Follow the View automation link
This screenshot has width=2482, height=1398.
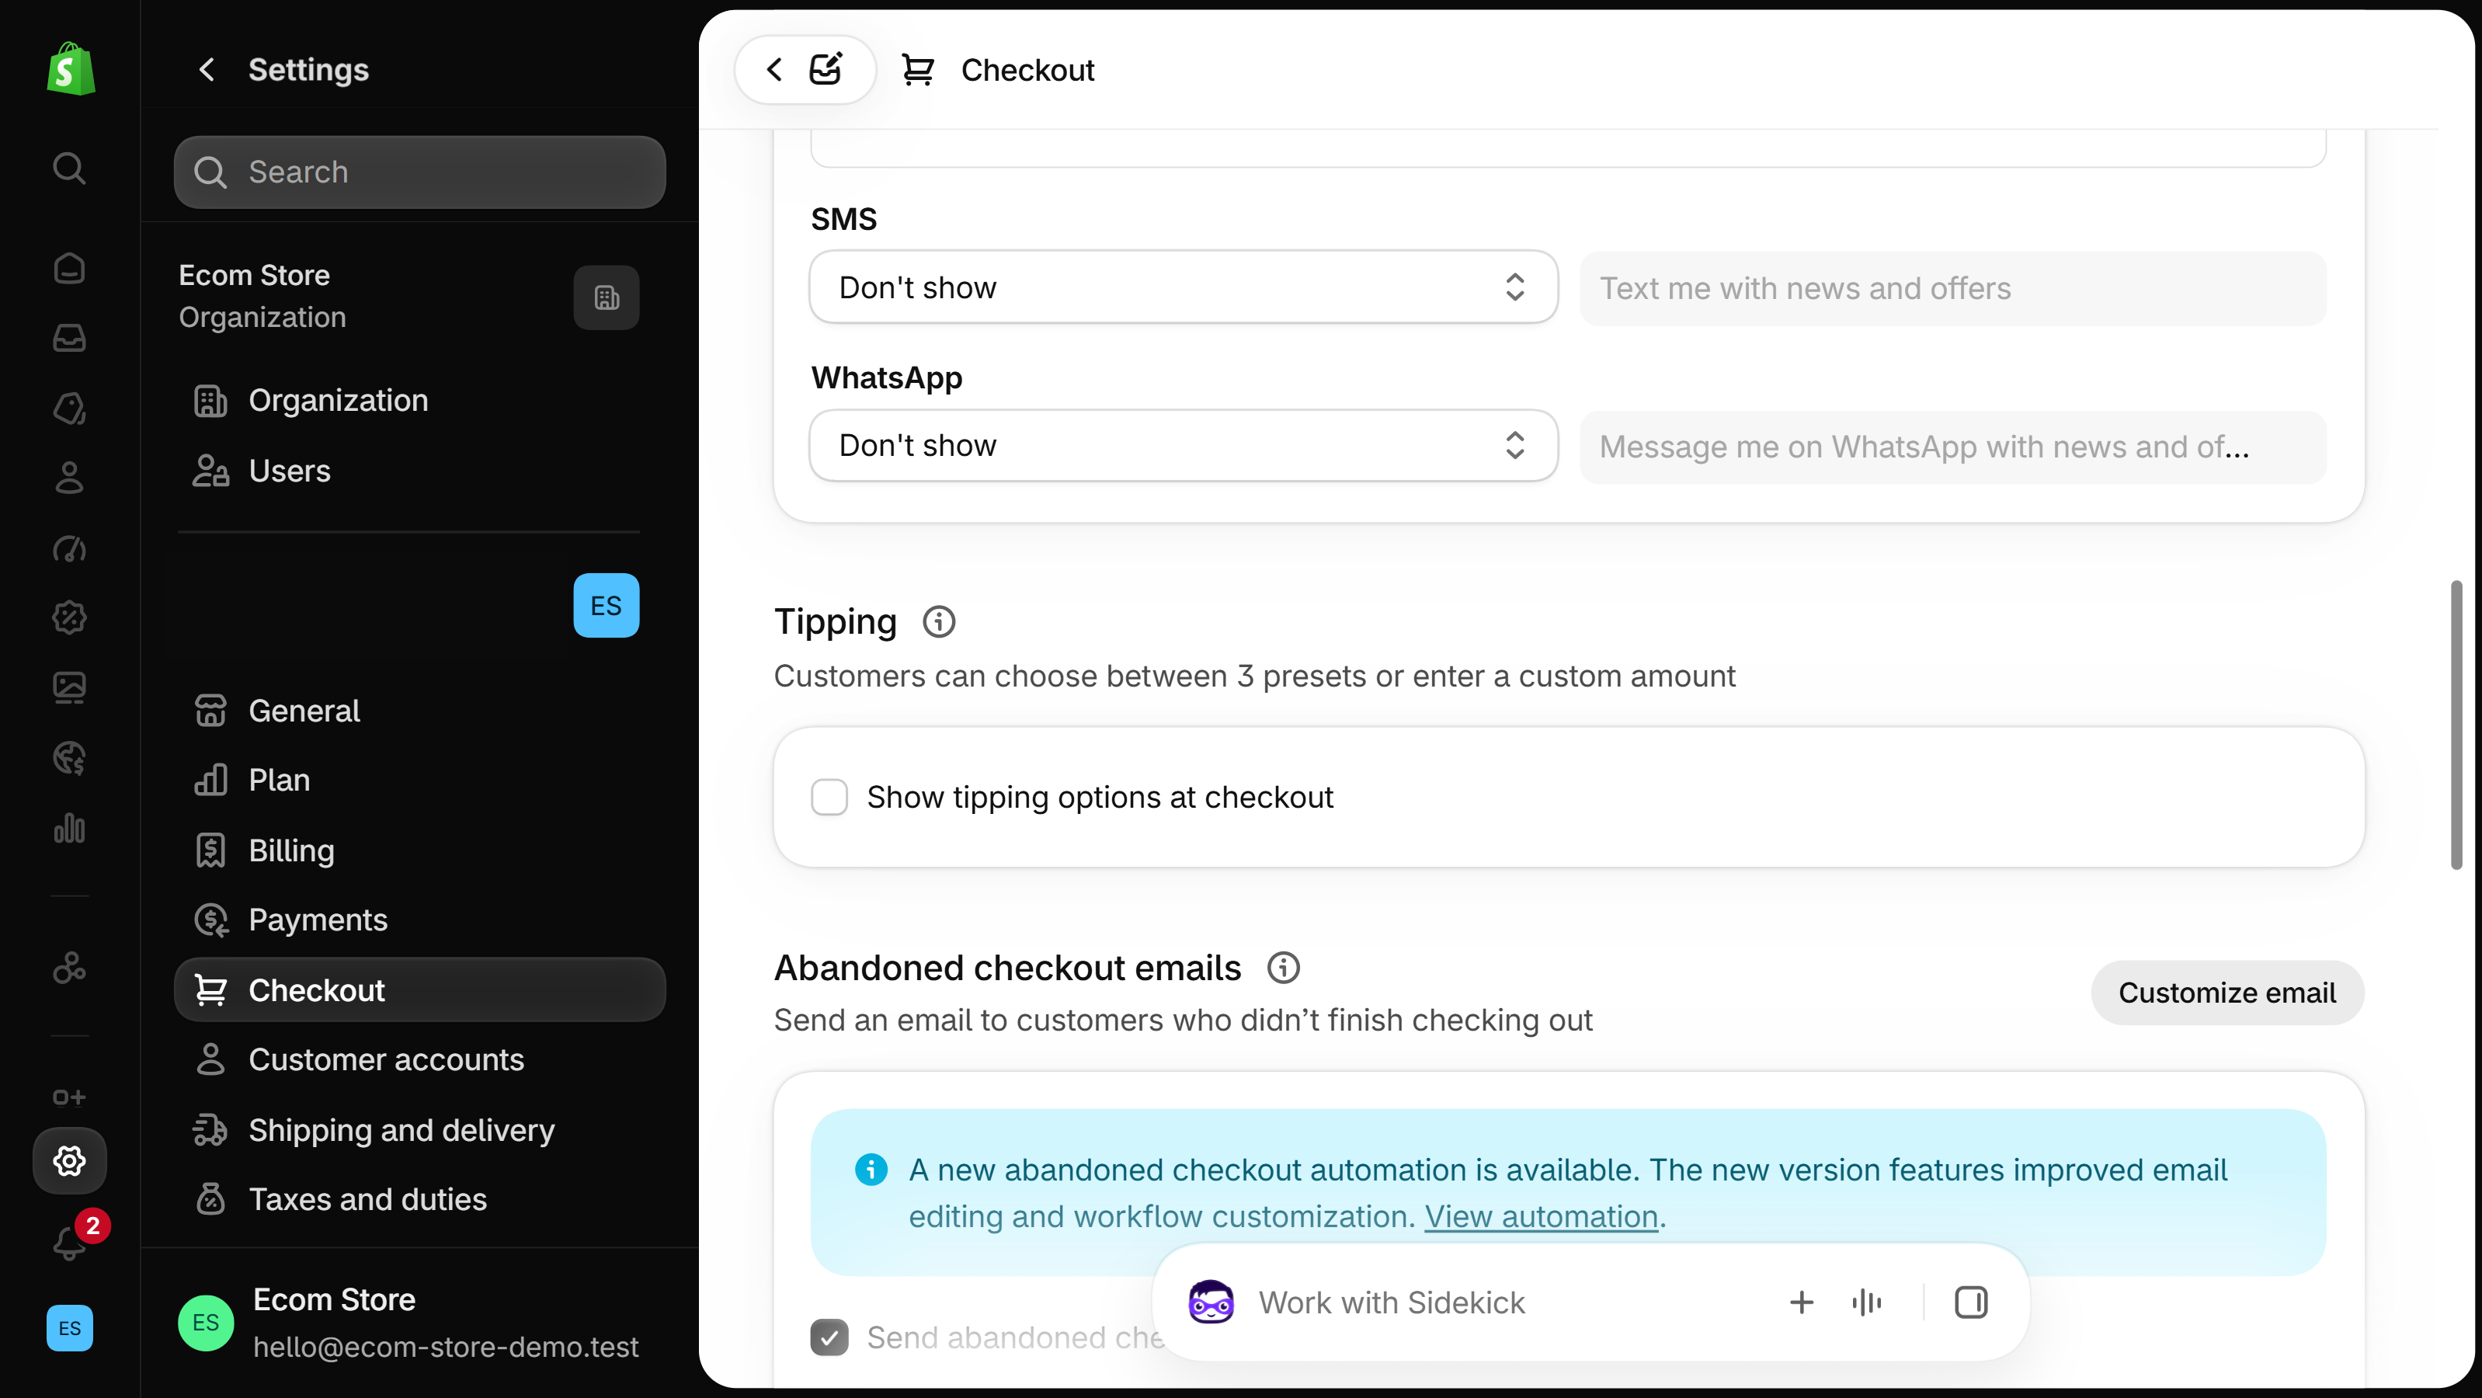(1541, 1216)
